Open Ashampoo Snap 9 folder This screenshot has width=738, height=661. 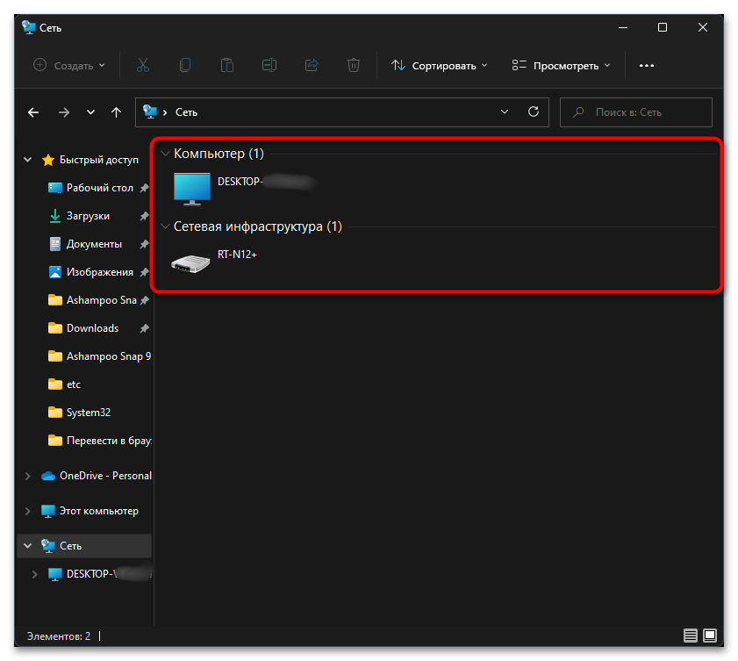[109, 356]
